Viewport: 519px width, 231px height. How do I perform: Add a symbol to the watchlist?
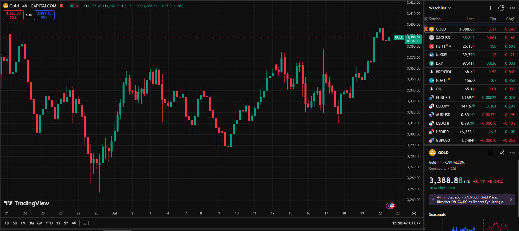(490, 8)
